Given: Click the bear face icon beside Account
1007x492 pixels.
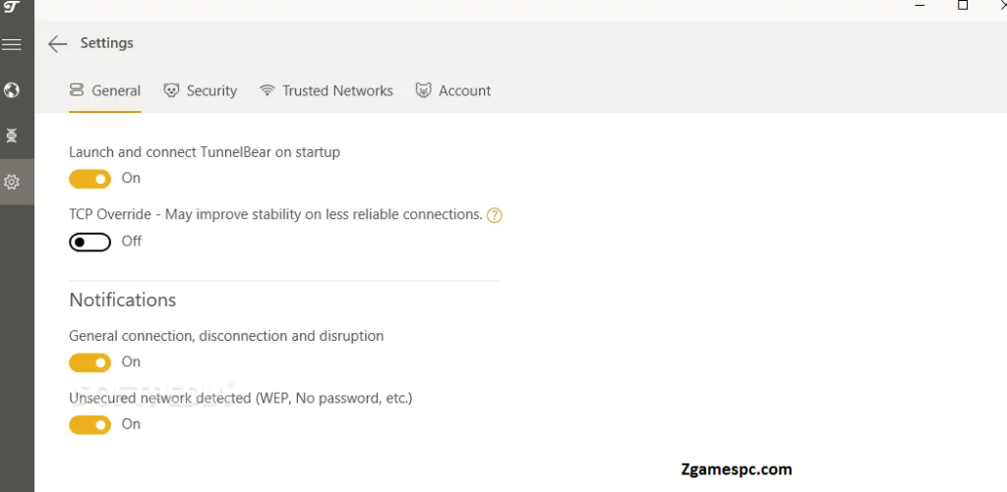Looking at the screenshot, I should (x=423, y=90).
